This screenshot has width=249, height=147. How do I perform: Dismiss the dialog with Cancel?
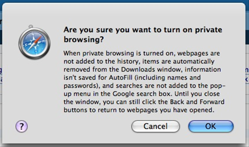(x=156, y=126)
